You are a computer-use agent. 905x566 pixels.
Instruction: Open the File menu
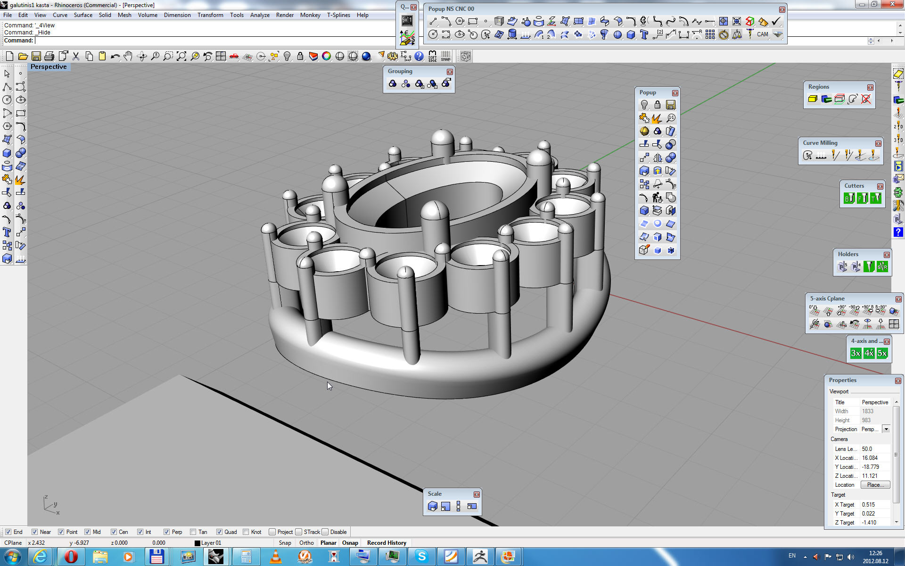click(8, 15)
